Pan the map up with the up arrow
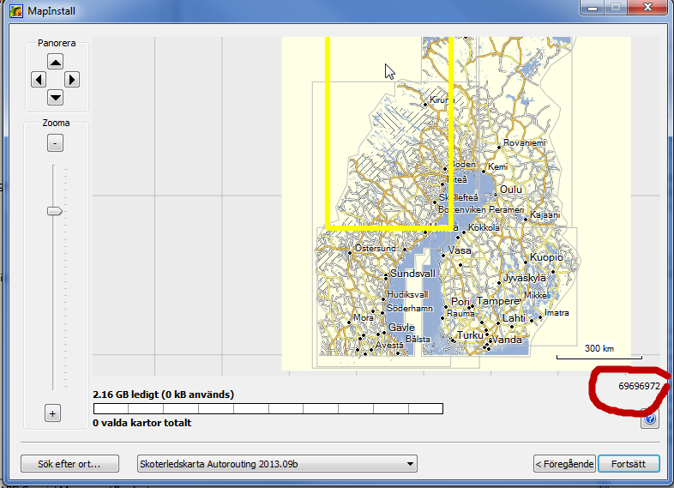 pyautogui.click(x=55, y=62)
